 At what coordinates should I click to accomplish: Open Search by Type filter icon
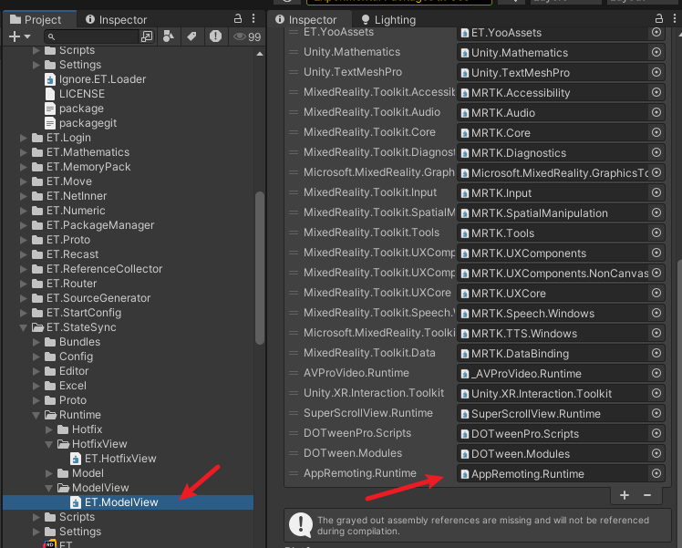click(169, 36)
